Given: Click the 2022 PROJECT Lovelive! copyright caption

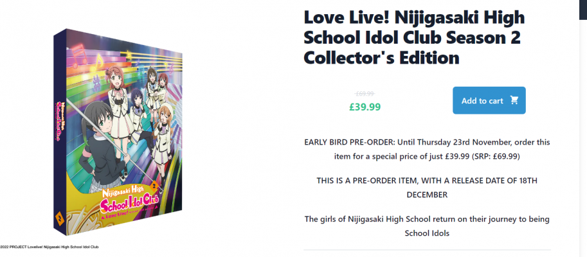Looking at the screenshot, I should click(49, 246).
